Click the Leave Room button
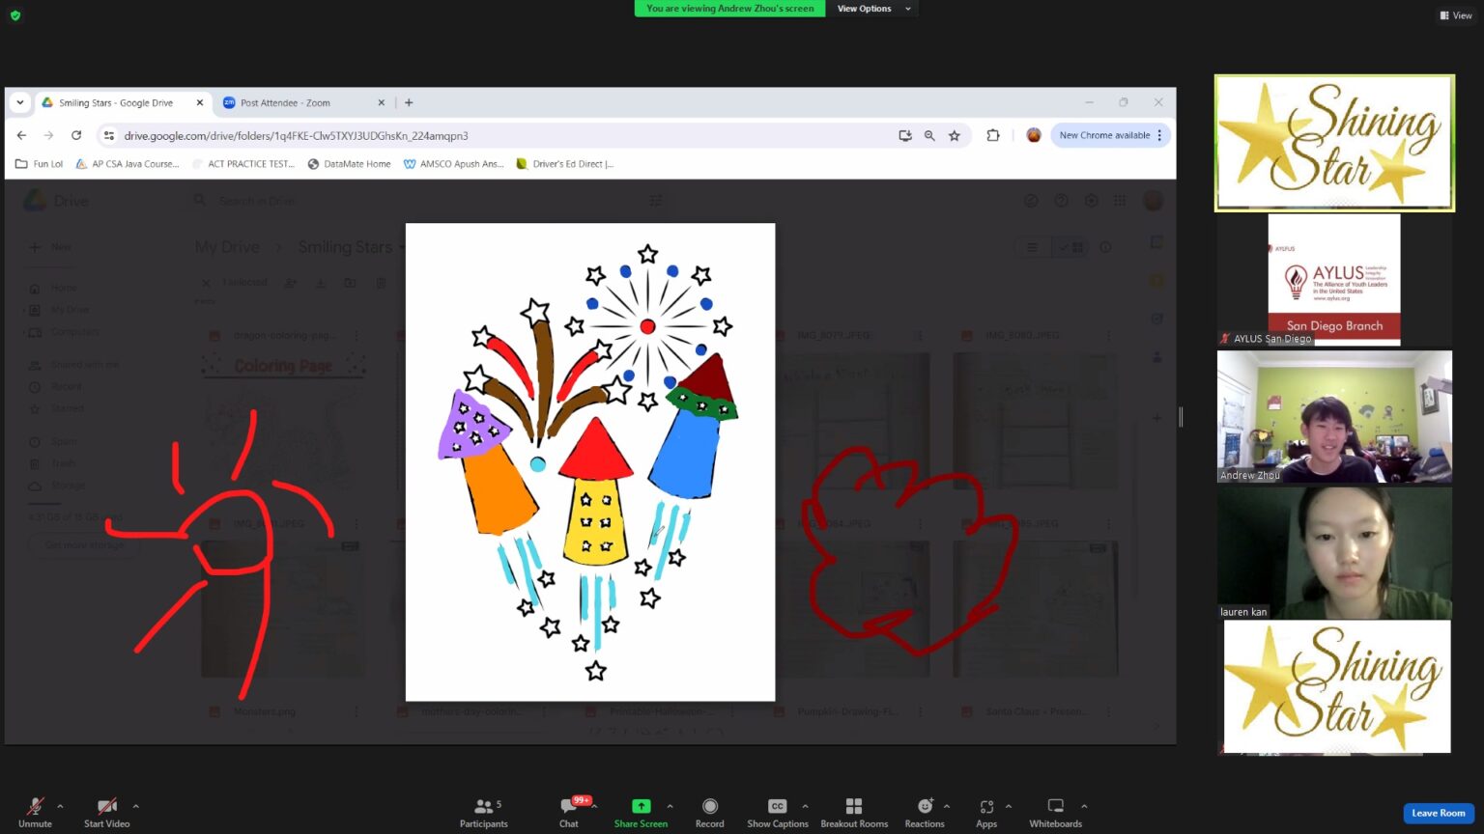Screen dimensions: 1484x834 [x=1439, y=813]
